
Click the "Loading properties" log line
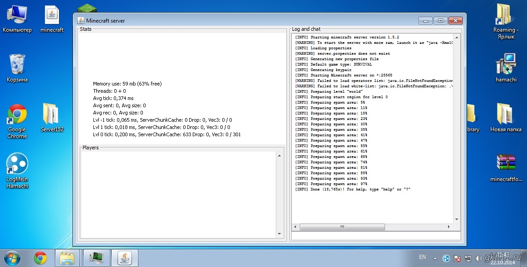323,48
